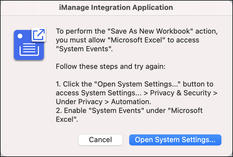Click the "Follow these steps and try again:" line

[110, 66]
